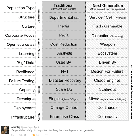Click the tweet text about population study
The width and height of the screenshot is (136, 139).
click(54, 130)
